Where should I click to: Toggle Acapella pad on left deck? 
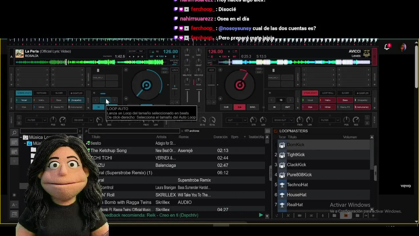(x=76, y=100)
